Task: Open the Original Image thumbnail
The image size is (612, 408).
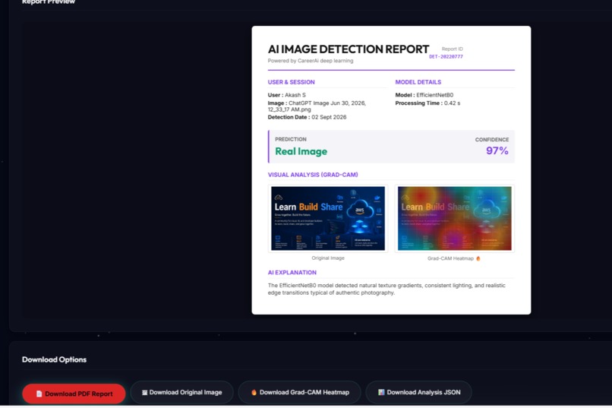Action: coord(328,218)
